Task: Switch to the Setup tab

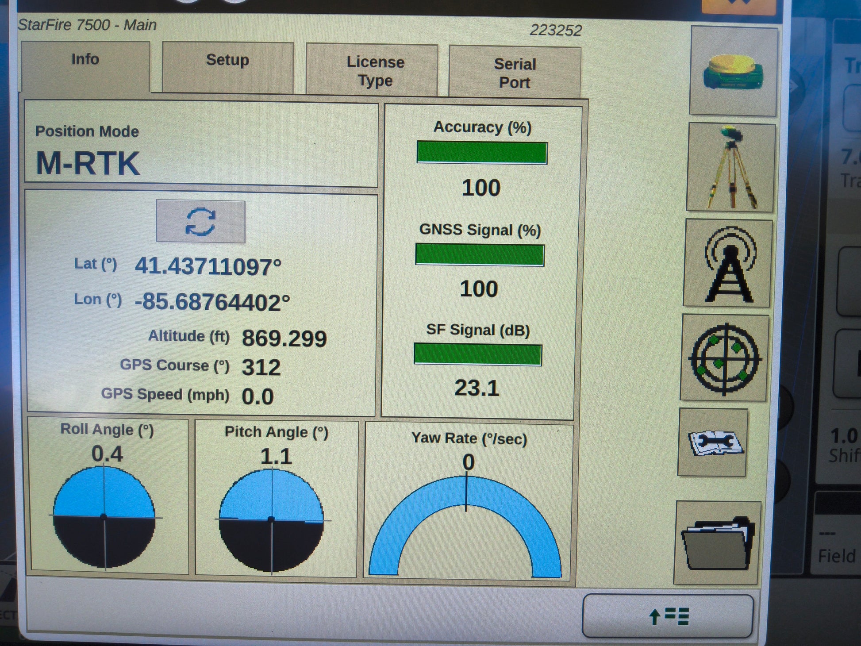Action: pos(228,67)
